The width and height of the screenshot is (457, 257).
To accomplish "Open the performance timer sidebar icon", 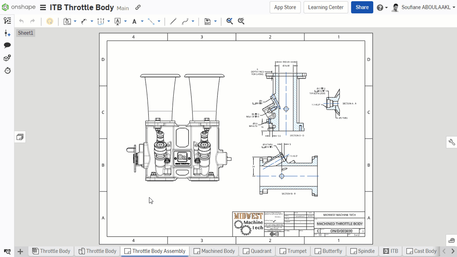I will 7,70.
